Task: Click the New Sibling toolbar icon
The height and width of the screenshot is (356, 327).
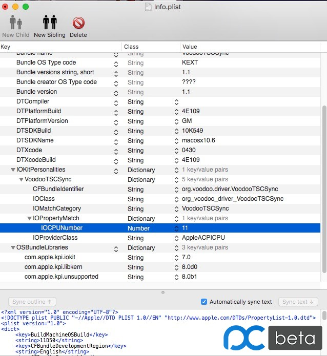Action: [50, 22]
